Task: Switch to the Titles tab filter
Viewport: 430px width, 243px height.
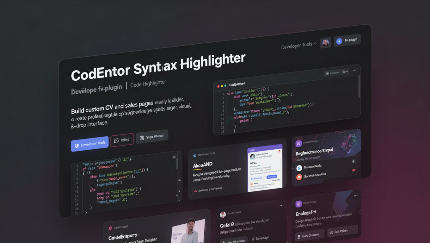Action: click(122, 140)
